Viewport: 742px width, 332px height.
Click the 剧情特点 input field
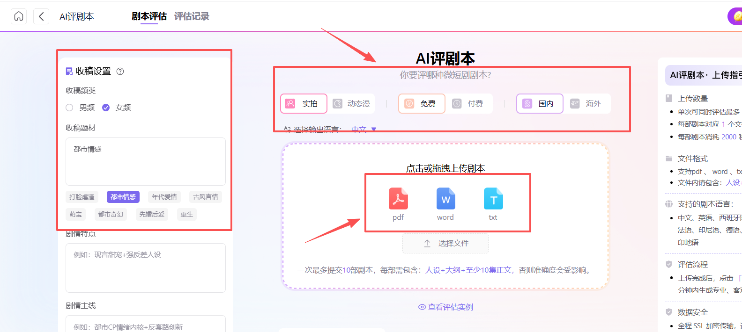(x=146, y=268)
